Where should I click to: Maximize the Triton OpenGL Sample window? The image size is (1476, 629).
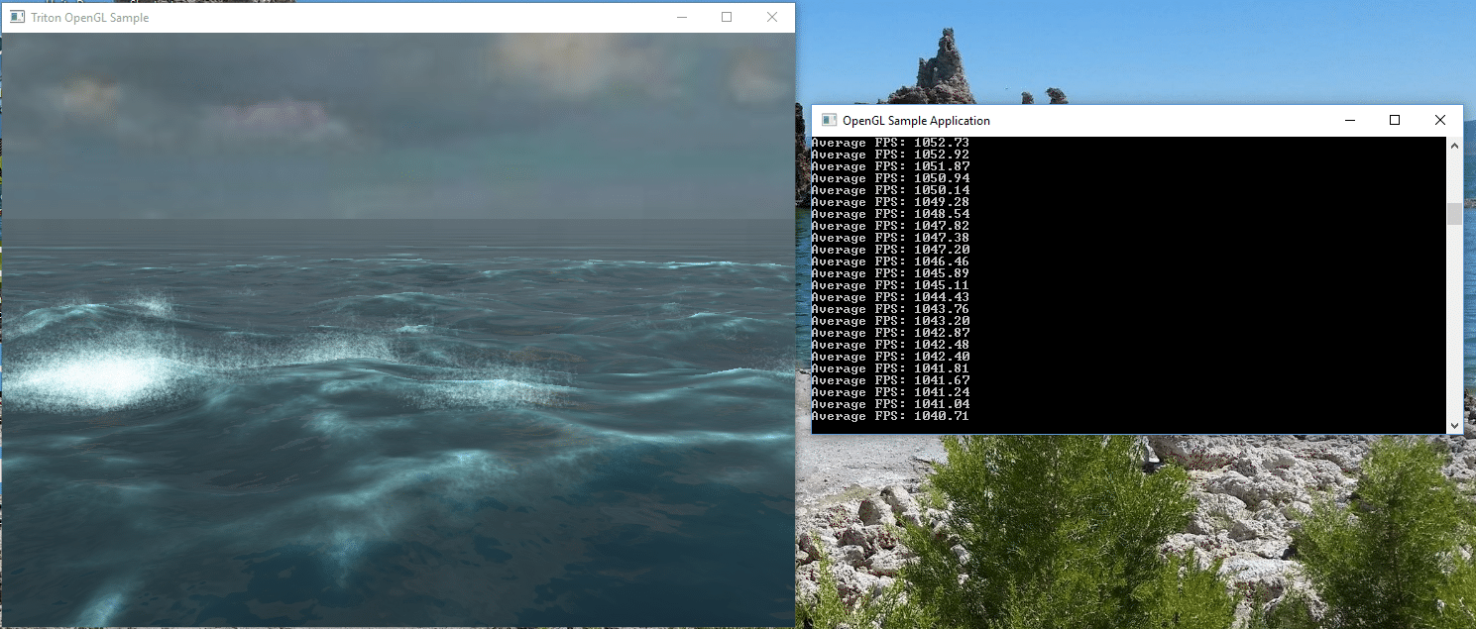727,17
